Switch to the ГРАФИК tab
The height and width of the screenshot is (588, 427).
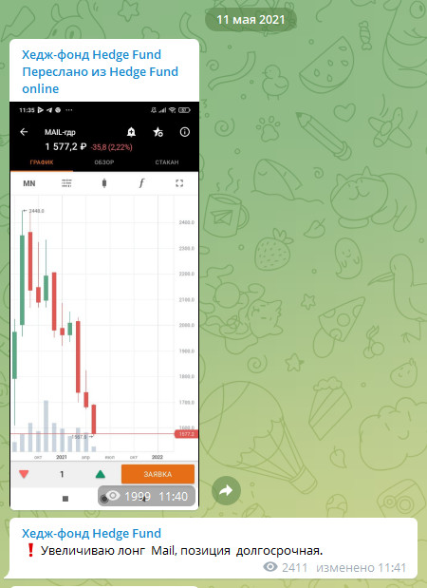click(42, 162)
